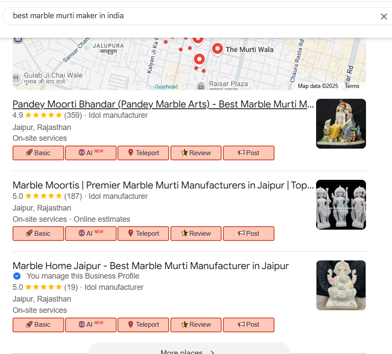Teleport to Pandey Moorti Bhandar location

[143, 153]
